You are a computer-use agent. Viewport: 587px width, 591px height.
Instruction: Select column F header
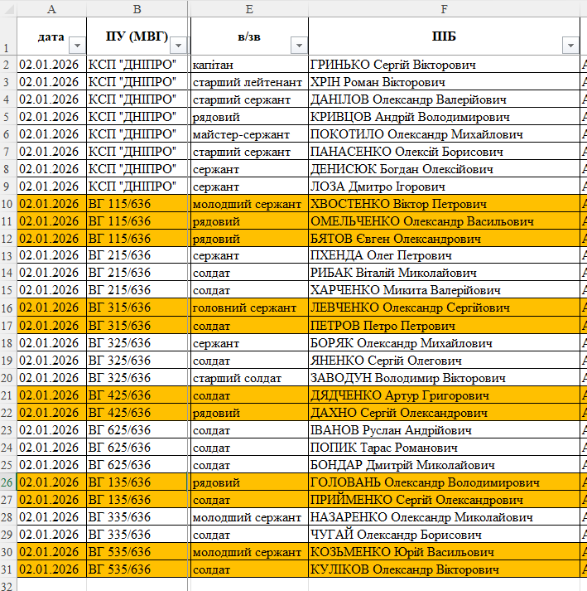click(444, 8)
